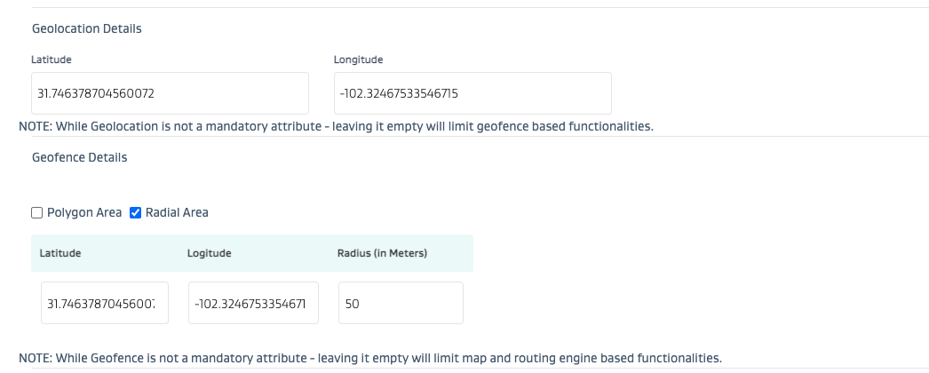Select the Radius field containing 50
The image size is (929, 373).
pyautogui.click(x=401, y=304)
